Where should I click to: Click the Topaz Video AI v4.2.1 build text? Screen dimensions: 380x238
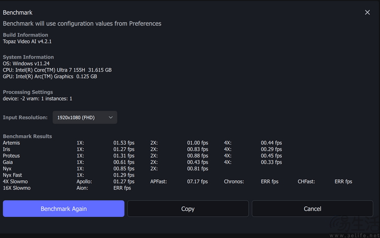27,42
